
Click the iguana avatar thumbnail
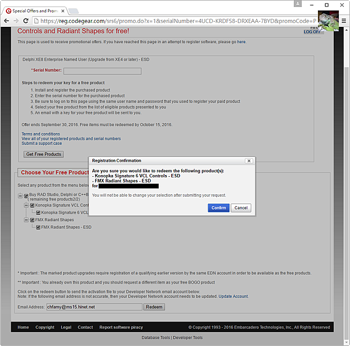(328, 21)
